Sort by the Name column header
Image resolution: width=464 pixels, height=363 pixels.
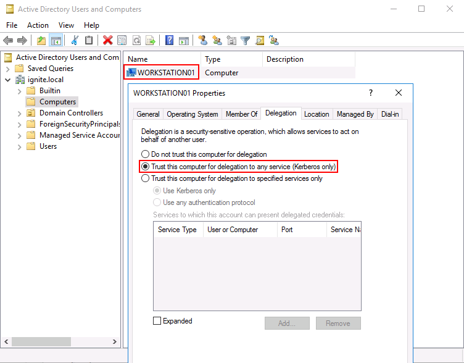[x=162, y=59]
